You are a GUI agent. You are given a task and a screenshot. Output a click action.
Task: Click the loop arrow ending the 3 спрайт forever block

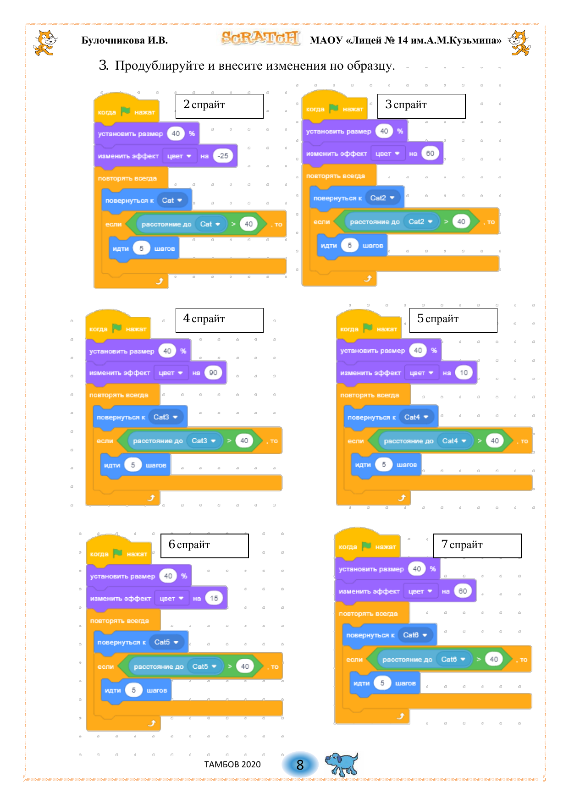pos(368,278)
